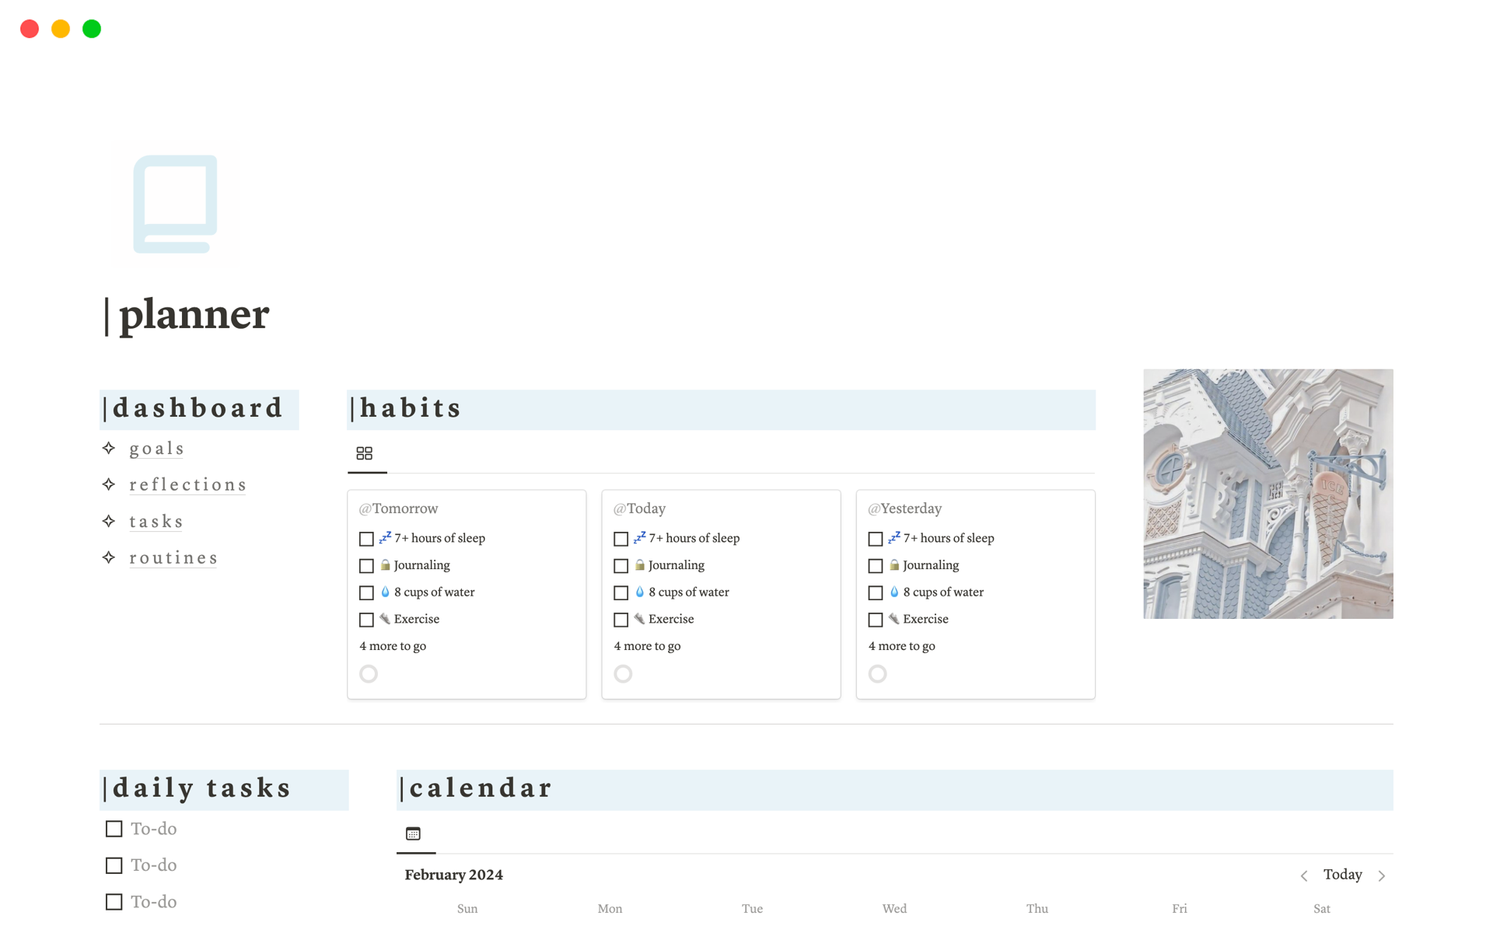The height and width of the screenshot is (933, 1493).
Task: Check Journaling in the Today card
Action: click(x=621, y=566)
